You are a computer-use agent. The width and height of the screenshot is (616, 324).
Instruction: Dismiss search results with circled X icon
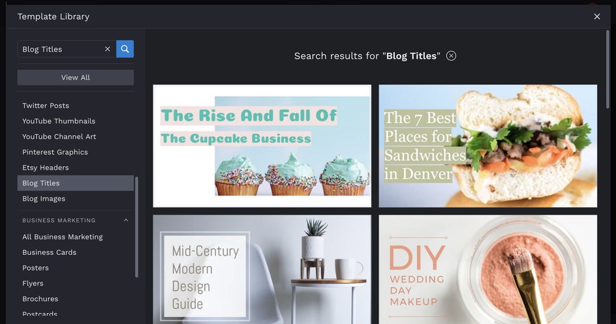point(451,56)
